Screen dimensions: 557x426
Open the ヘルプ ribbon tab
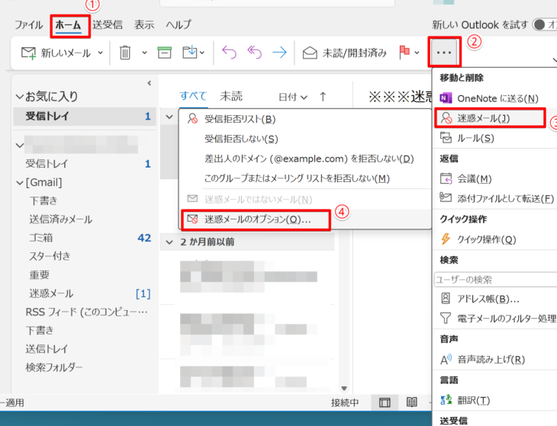click(179, 25)
